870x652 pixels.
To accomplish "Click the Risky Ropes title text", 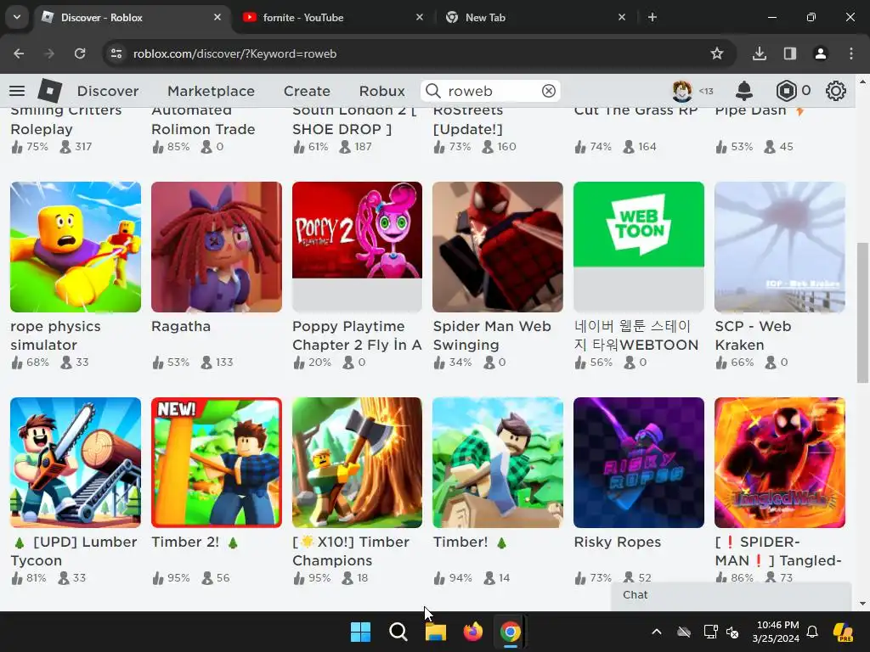I will 617,542.
